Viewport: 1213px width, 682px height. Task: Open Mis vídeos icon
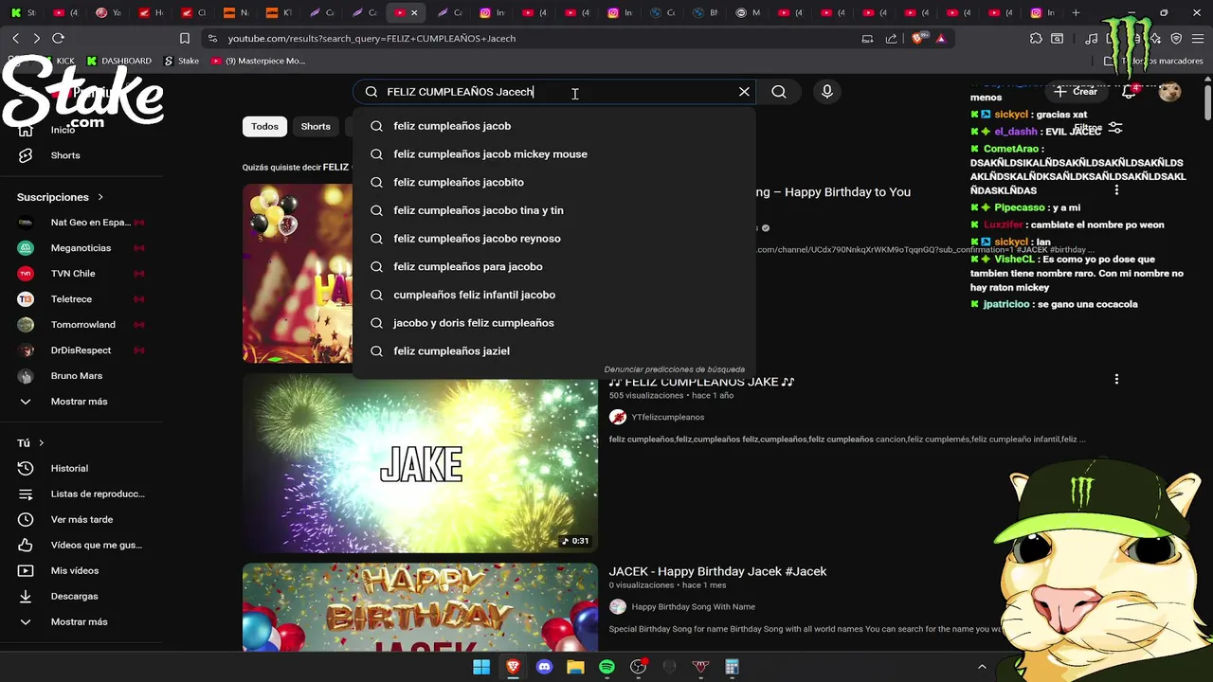(x=26, y=570)
